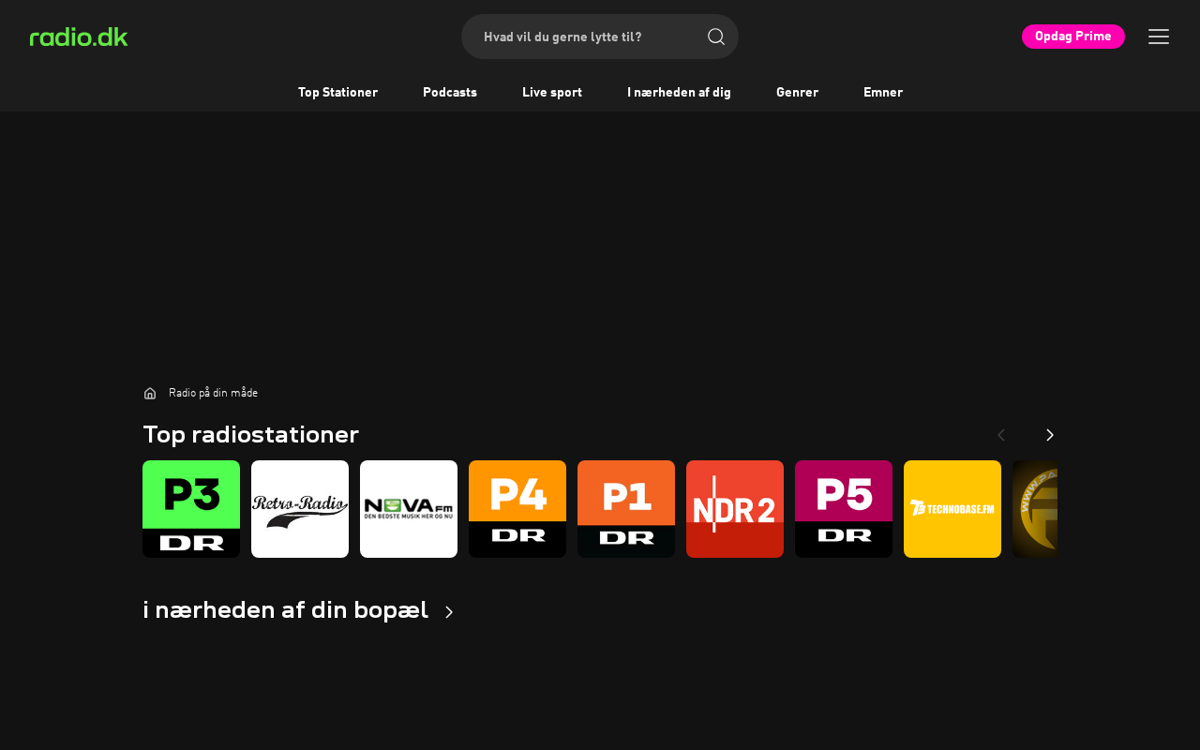This screenshot has height=750, width=1200.
Task: Open the Nova FM station tile
Action: click(x=409, y=509)
